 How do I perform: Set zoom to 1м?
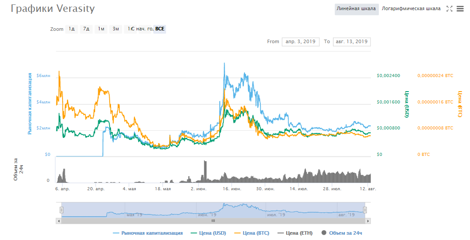[x=101, y=29]
